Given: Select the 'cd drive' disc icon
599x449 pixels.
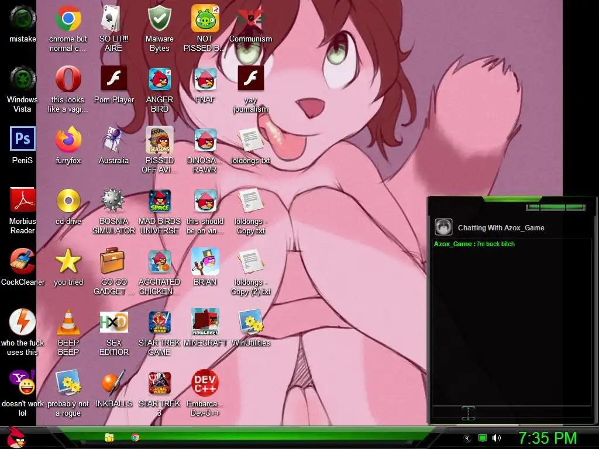Looking at the screenshot, I should pyautogui.click(x=68, y=200).
